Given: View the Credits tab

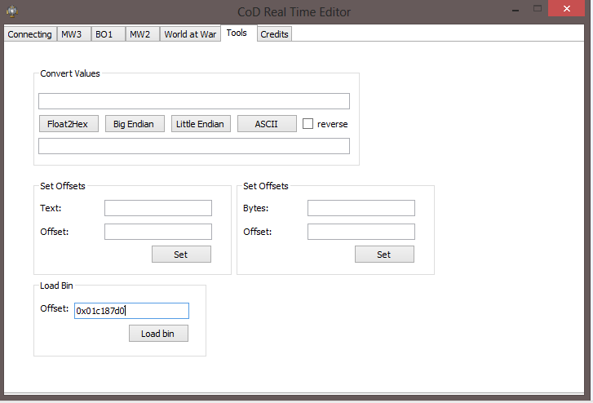Looking at the screenshot, I should coord(275,34).
